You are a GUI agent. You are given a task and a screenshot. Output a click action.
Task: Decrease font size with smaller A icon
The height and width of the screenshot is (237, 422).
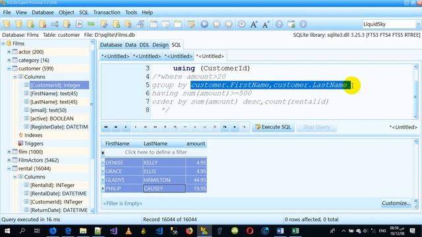tap(266, 24)
